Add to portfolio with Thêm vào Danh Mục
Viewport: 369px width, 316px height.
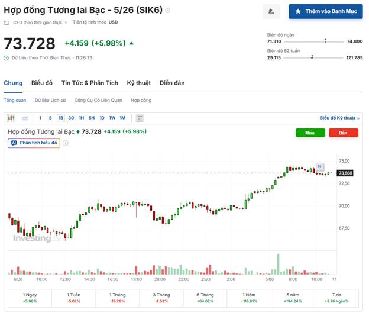click(x=326, y=11)
